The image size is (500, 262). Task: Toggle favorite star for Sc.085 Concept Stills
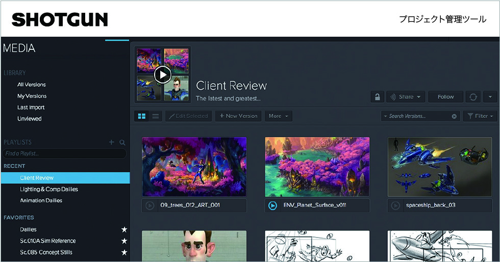(124, 252)
